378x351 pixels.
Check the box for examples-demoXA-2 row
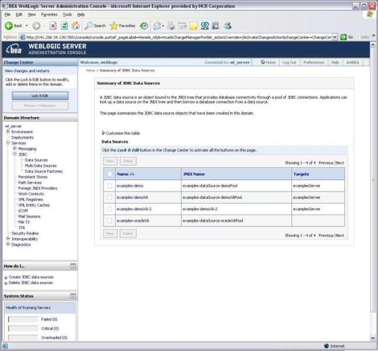[x=109, y=209]
